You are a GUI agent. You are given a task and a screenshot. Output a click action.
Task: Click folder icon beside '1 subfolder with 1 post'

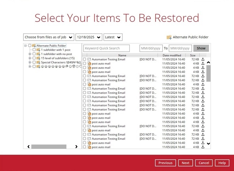[x=38, y=50]
